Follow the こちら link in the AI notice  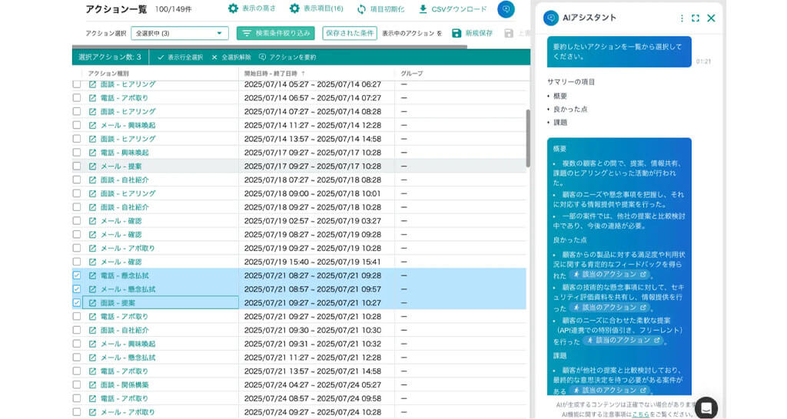pos(641,414)
